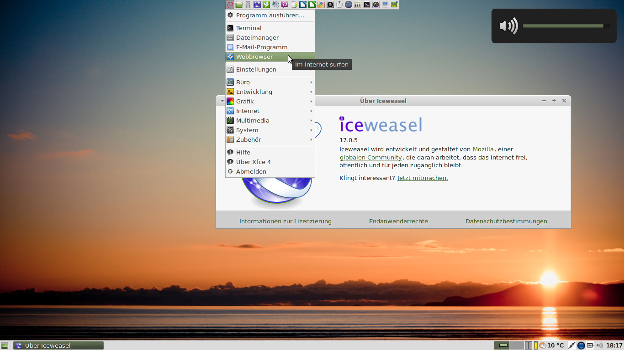Choose Abmelden to log out
The height and width of the screenshot is (350, 624).
click(x=270, y=171)
